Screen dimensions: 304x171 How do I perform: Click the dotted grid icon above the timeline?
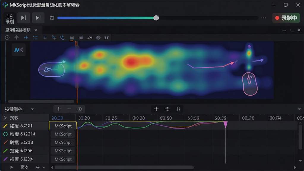coord(167,109)
